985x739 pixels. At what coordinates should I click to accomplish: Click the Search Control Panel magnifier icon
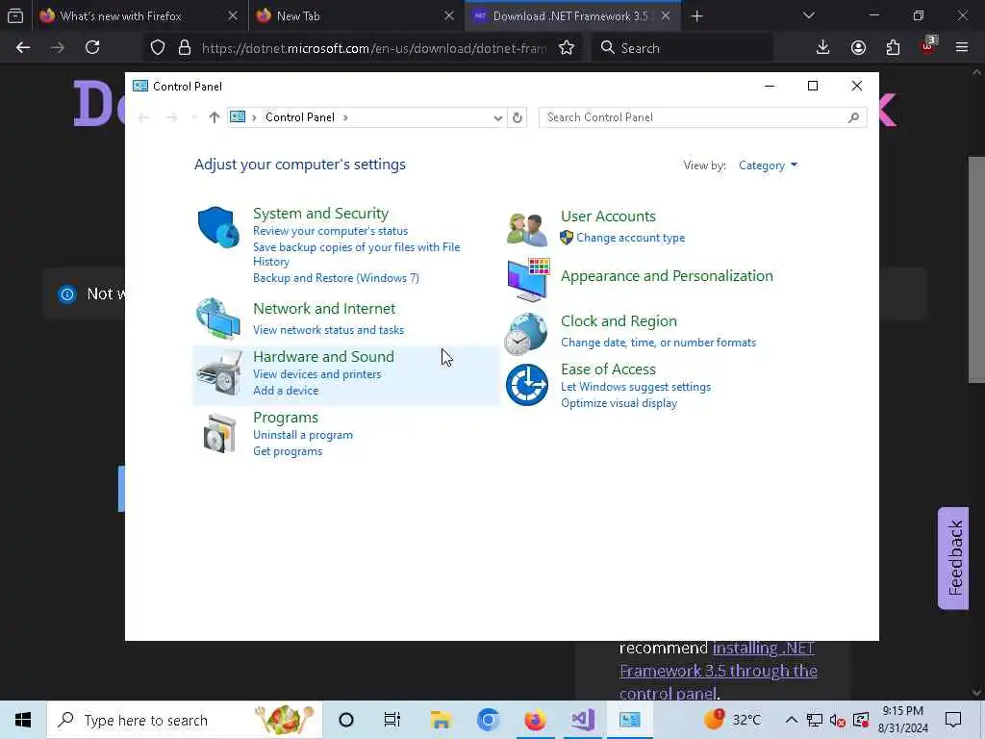(853, 117)
